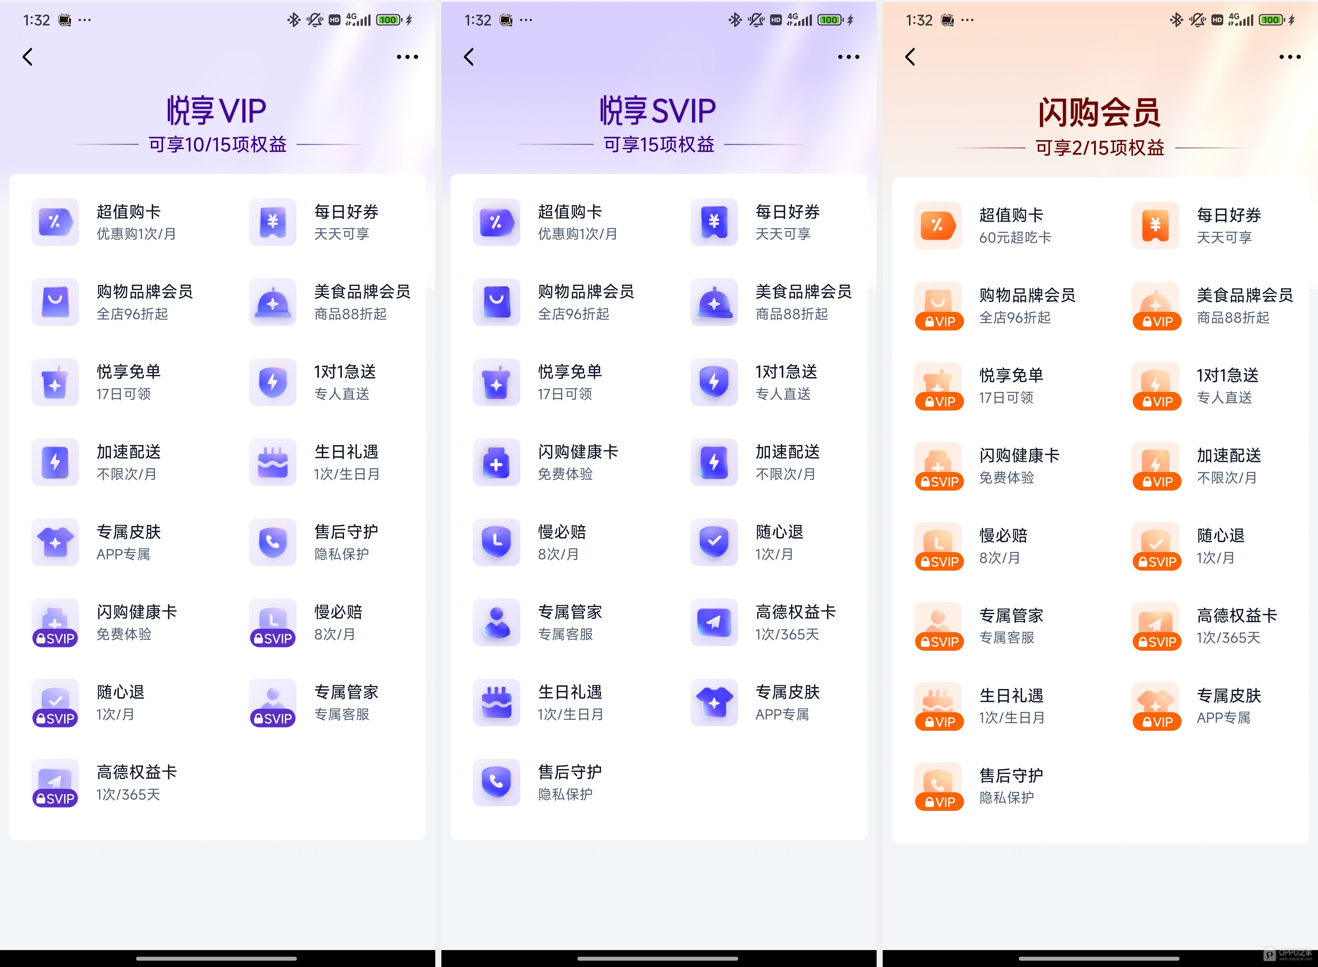This screenshot has height=967, width=1318.
Task: Tap 专属管家 person icon in 悦享SVIP screen
Action: click(x=497, y=623)
